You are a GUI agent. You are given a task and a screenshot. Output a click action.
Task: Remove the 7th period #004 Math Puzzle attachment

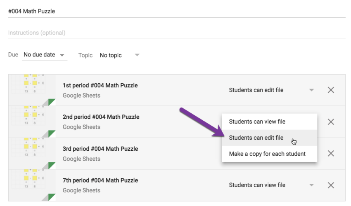[331, 185]
